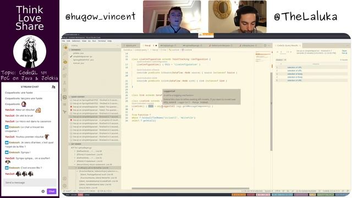
Task: Click the editor minimap
Action: click(263, 57)
